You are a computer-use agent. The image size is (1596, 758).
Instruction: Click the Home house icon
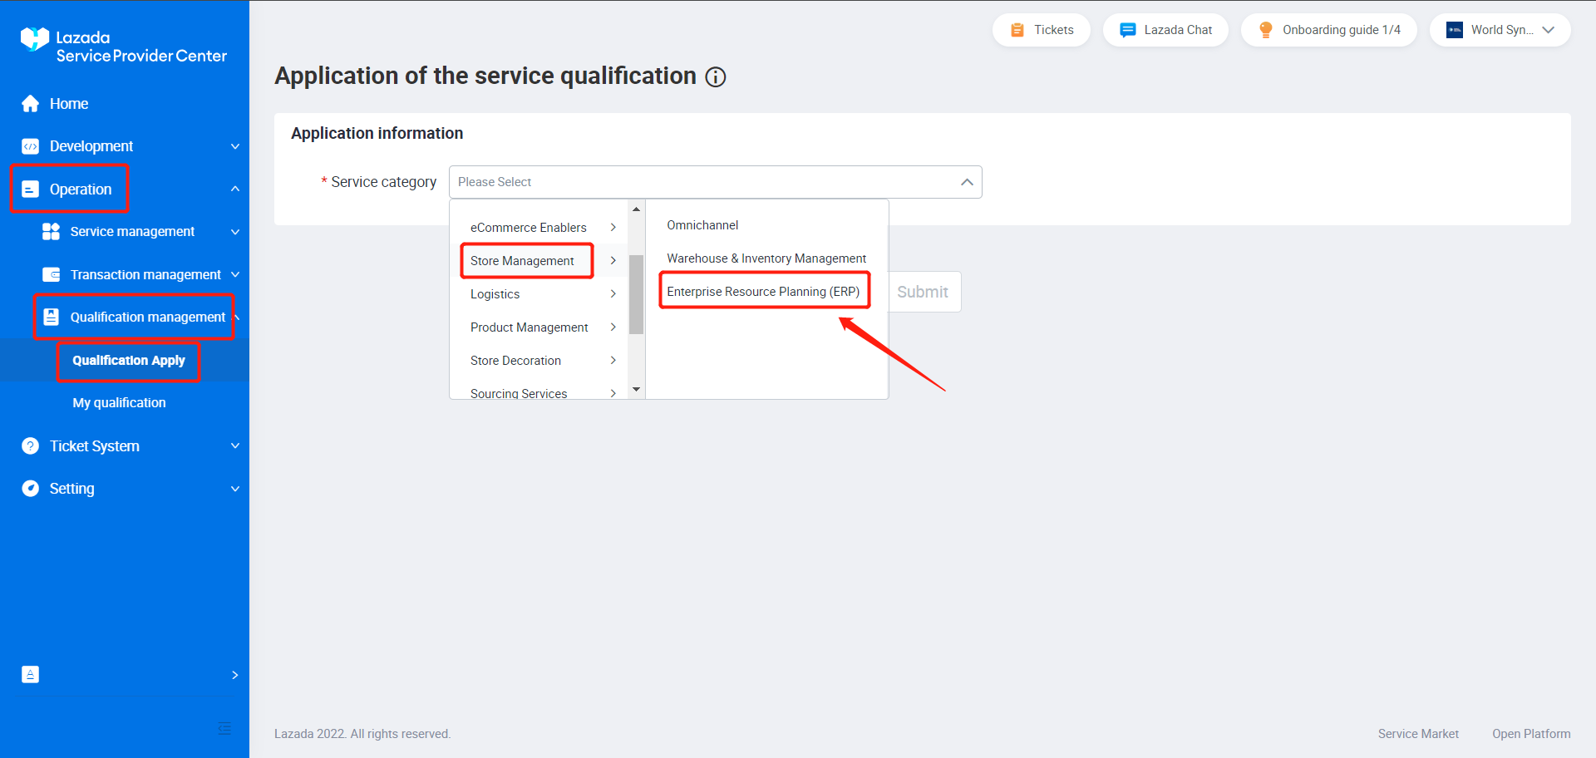click(31, 104)
